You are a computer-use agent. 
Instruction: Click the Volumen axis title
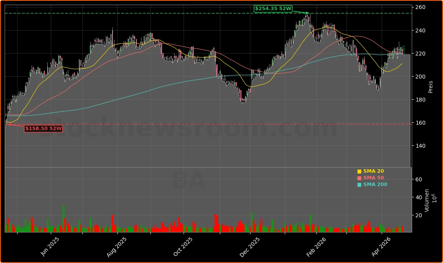pos(427,200)
